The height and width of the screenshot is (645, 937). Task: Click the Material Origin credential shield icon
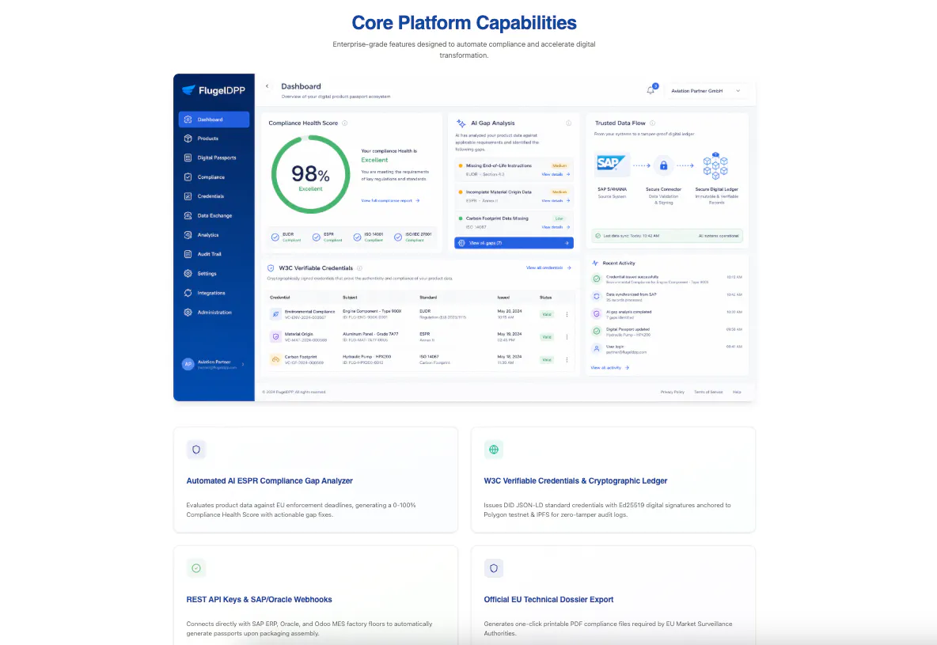[275, 336]
